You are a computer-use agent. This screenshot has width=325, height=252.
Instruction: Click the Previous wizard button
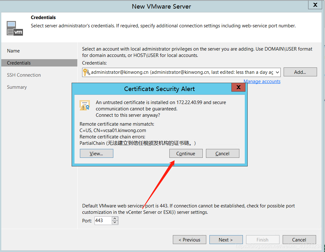tap(189, 240)
